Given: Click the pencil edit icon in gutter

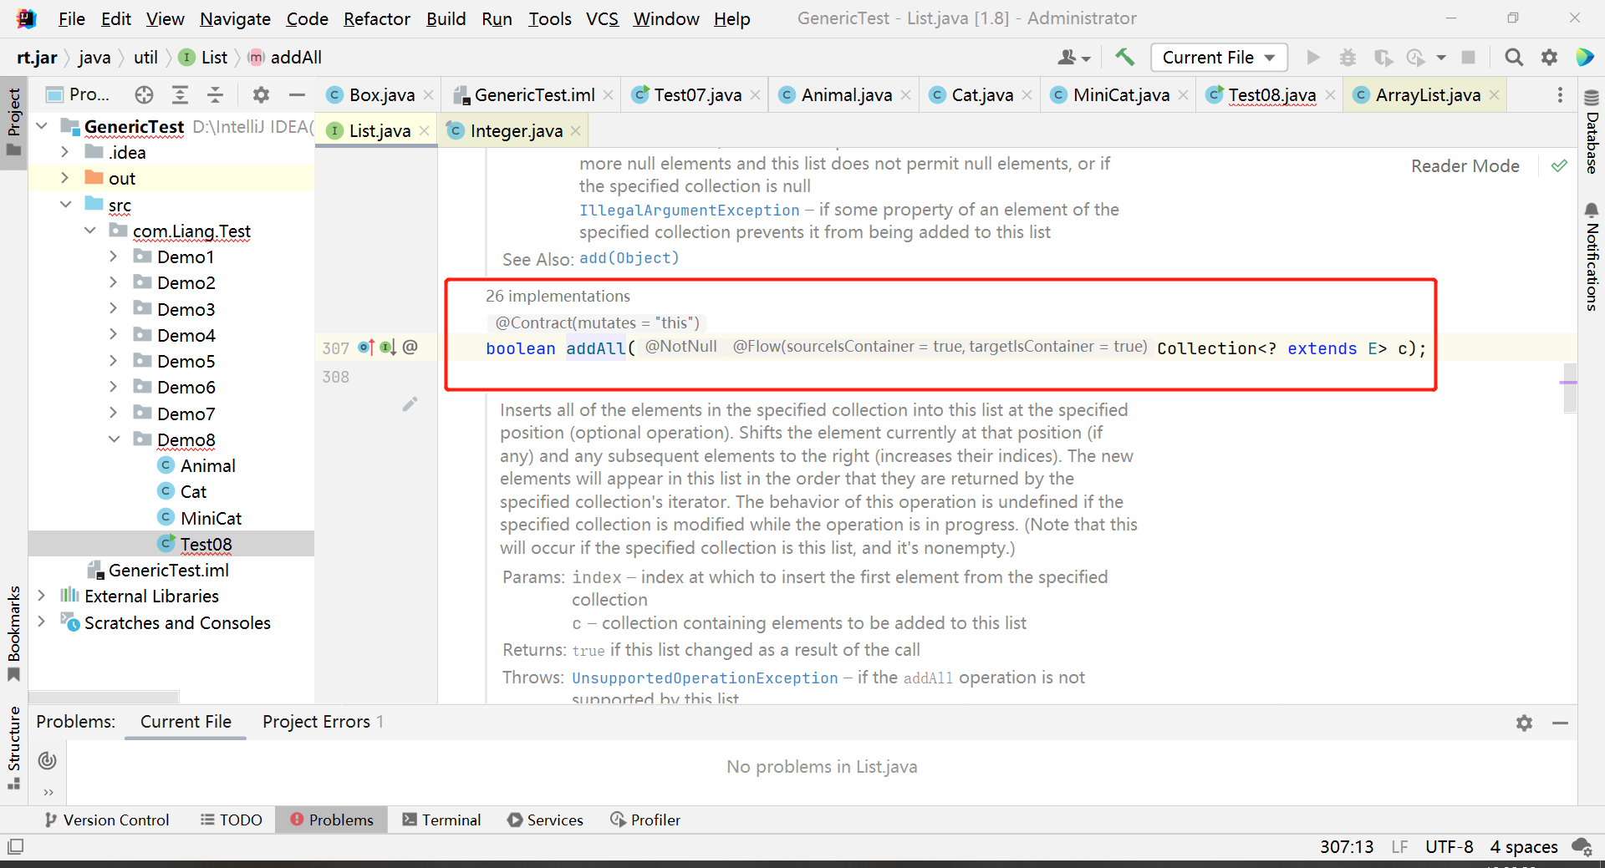Looking at the screenshot, I should coord(410,404).
